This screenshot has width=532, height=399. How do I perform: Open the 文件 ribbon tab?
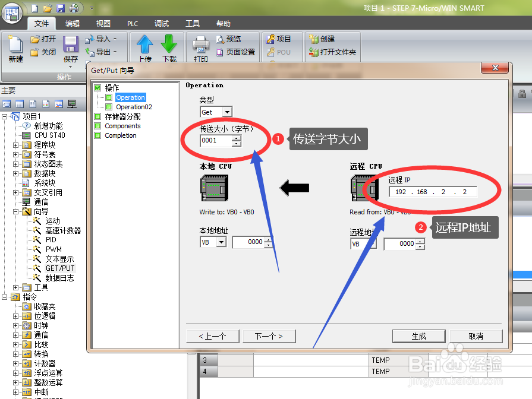pyautogui.click(x=42, y=23)
